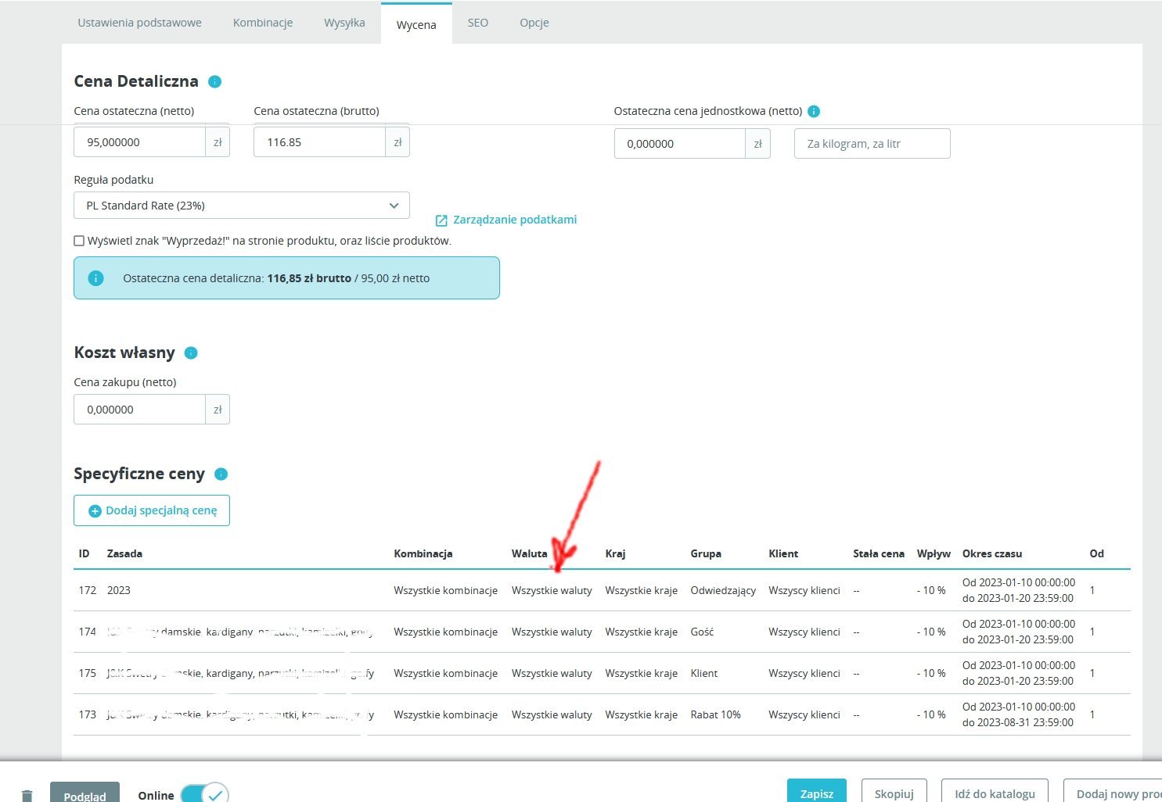Click info icon next to Specyficzne ceny
The height and width of the screenshot is (802, 1162).
click(221, 474)
